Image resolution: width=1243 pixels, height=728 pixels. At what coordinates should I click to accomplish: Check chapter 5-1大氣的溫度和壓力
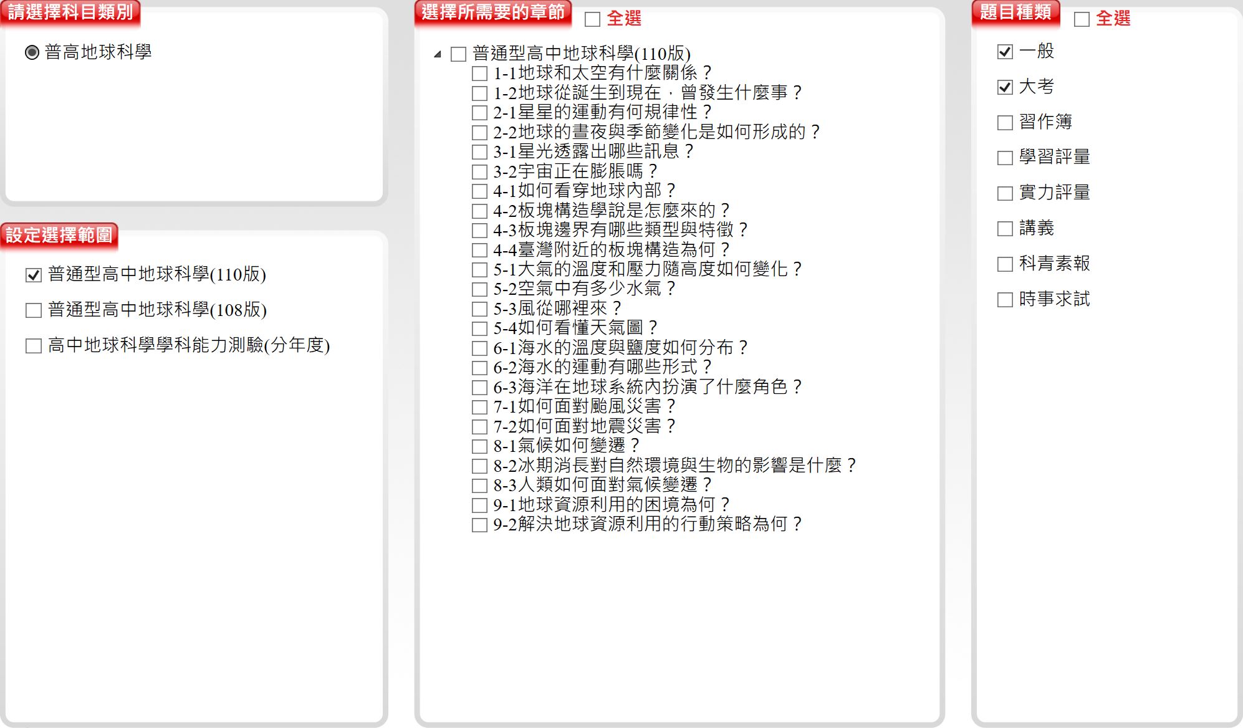(x=479, y=270)
